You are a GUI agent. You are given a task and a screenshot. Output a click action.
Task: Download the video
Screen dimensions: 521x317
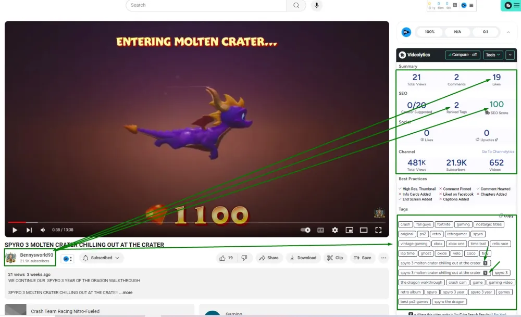[303, 258]
